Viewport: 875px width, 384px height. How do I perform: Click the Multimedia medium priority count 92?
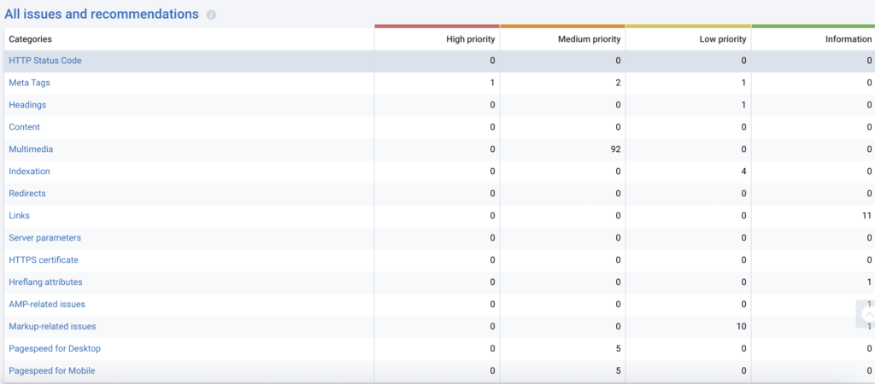616,149
